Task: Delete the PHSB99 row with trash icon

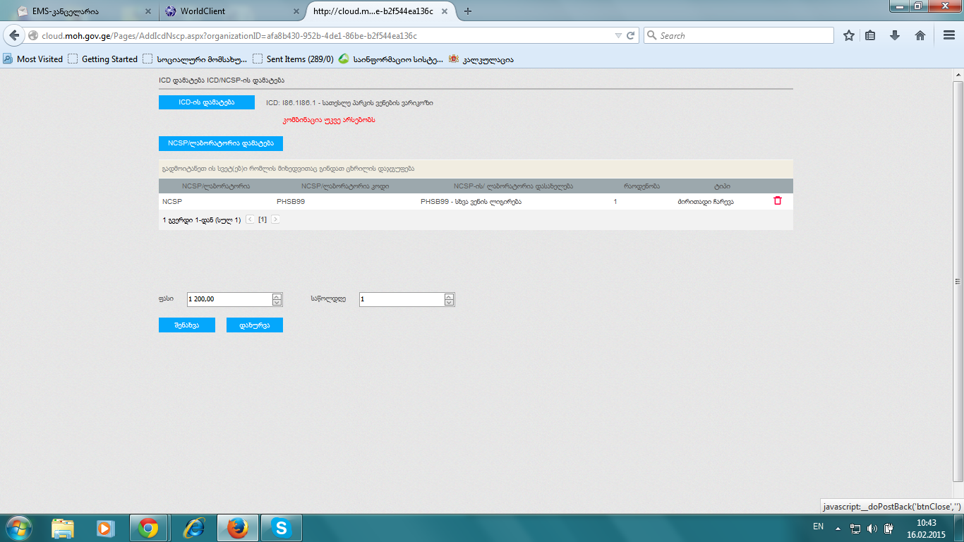Action: click(778, 201)
